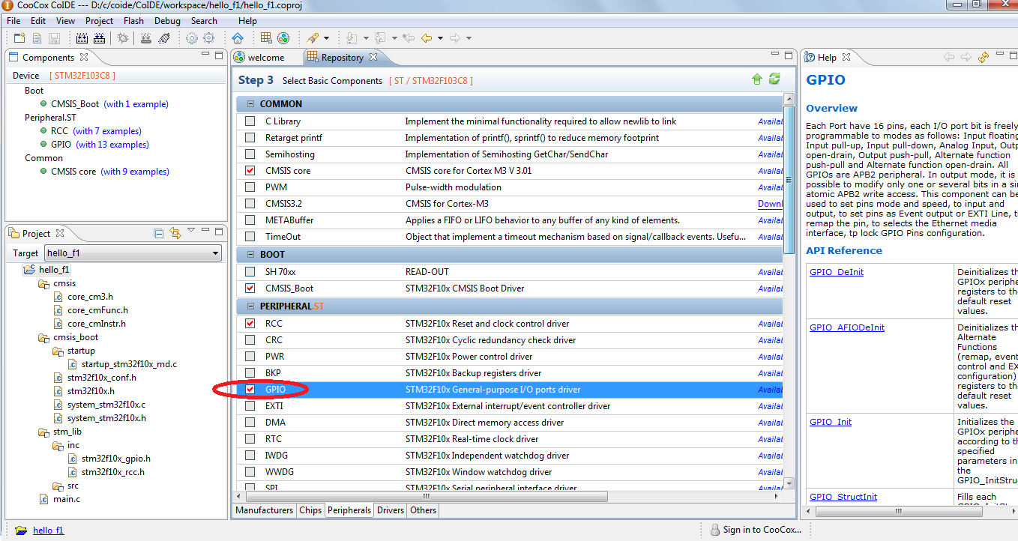
Task: Click GPIO 'with 13 examples' link
Action: point(112,145)
